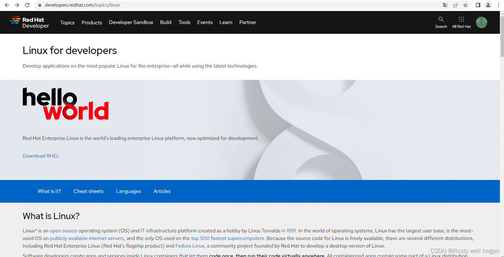The height and width of the screenshot is (257, 504).
Task: Open the Partner menu
Action: 248,22
